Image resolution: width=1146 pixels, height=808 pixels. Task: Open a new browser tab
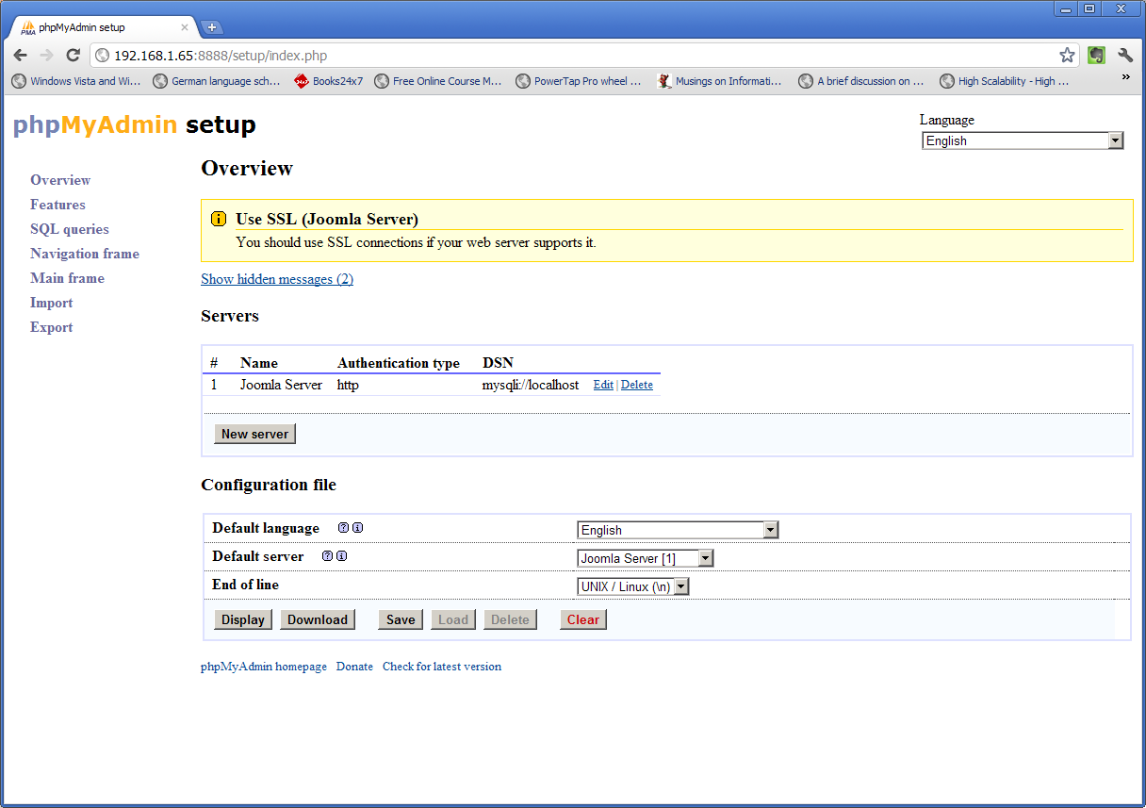click(212, 27)
